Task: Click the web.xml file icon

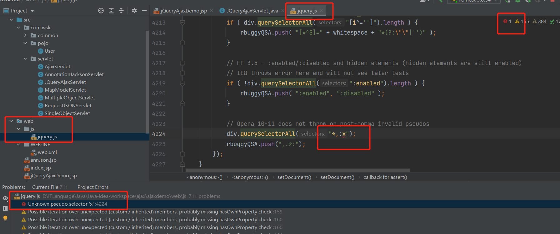Action: pyautogui.click(x=33, y=152)
